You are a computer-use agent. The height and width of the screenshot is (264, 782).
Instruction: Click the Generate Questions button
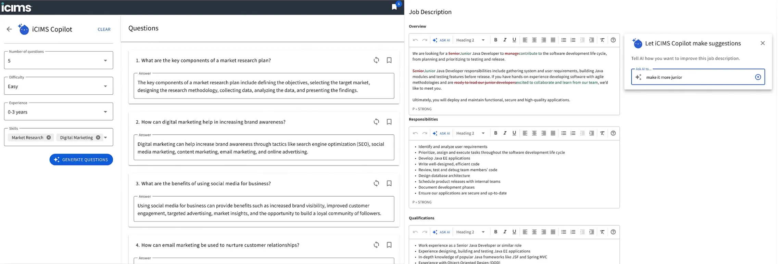tap(81, 160)
